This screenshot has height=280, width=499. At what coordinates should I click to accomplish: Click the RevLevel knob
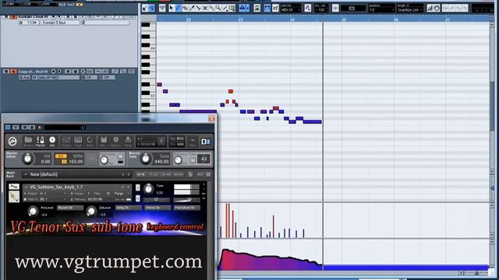tap(33, 211)
